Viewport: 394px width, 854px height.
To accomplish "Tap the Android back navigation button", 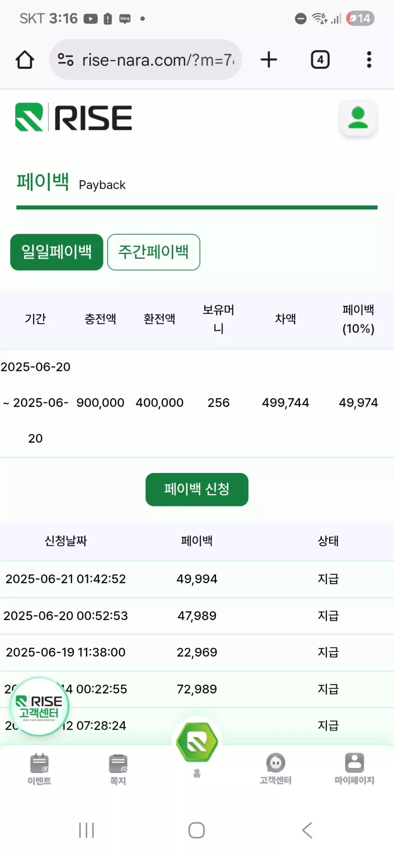I will pos(307,830).
